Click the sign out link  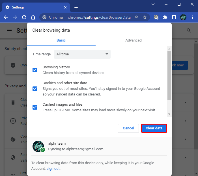53,169
